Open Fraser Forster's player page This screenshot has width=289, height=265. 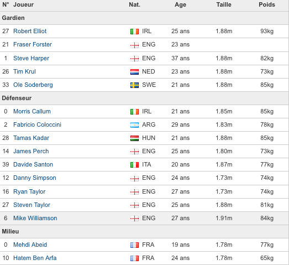pyautogui.click(x=33, y=44)
